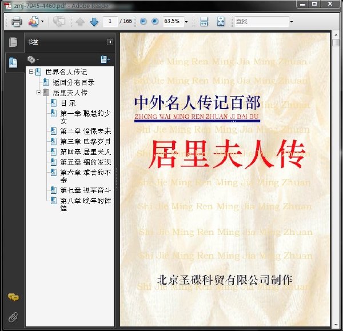Viewport: 343px width, 331px height.
Task: Open the bookmark options gear menu
Action: [33, 59]
